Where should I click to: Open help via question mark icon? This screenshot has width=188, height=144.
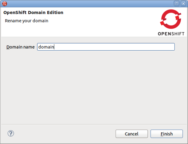point(11,133)
